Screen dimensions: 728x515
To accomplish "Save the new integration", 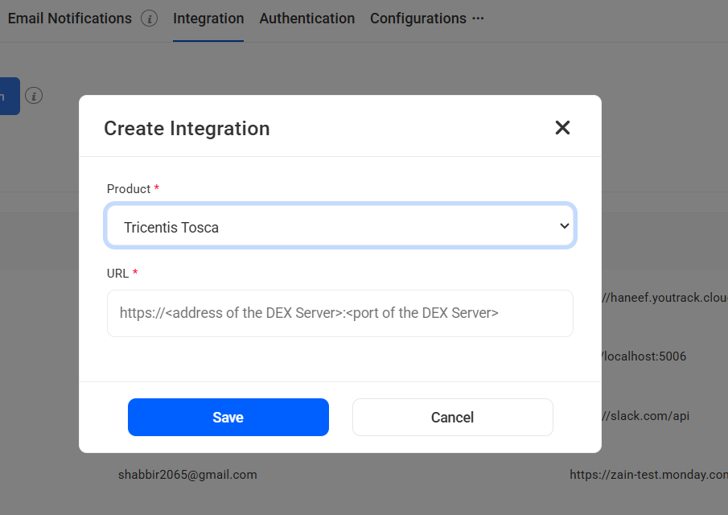I will tap(228, 417).
